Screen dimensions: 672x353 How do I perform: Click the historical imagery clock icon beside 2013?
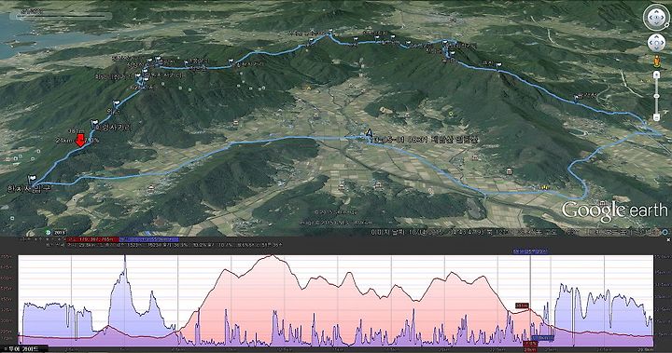tap(49, 232)
